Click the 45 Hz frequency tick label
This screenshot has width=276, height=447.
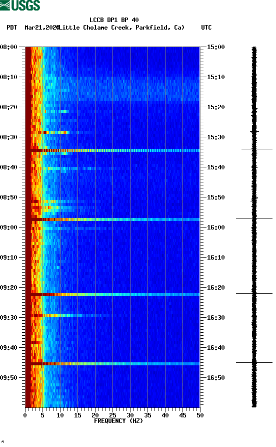click(182, 415)
